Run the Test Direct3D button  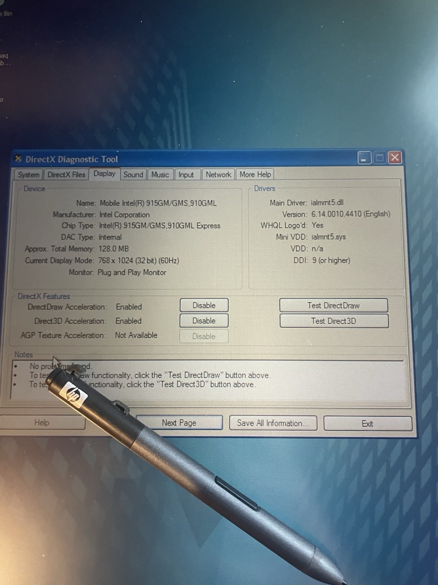click(x=334, y=321)
